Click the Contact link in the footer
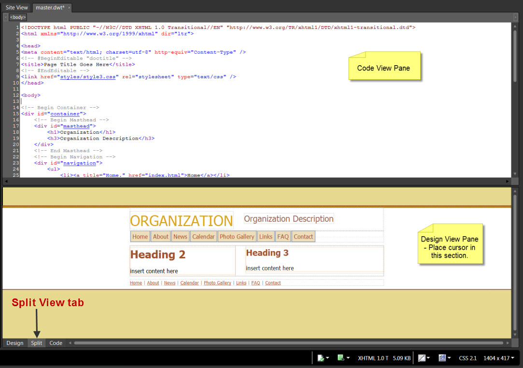 click(x=273, y=283)
